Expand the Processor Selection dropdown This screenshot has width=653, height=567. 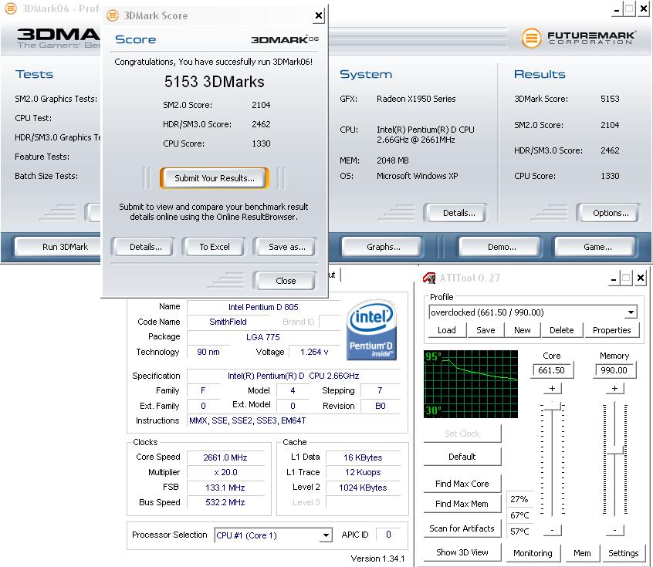click(x=326, y=535)
